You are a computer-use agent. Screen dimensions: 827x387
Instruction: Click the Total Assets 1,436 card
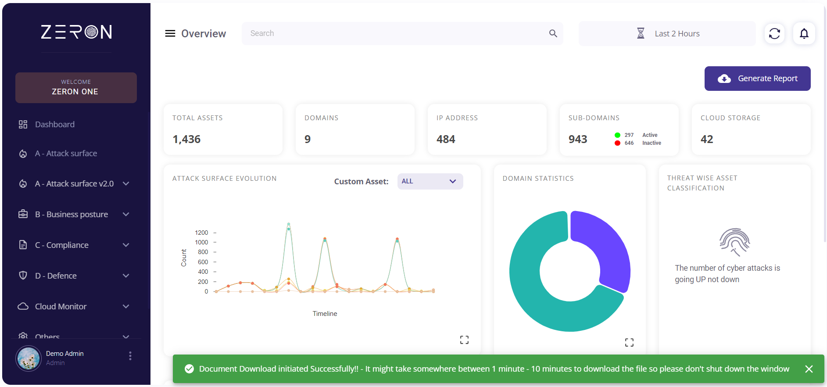(x=223, y=129)
